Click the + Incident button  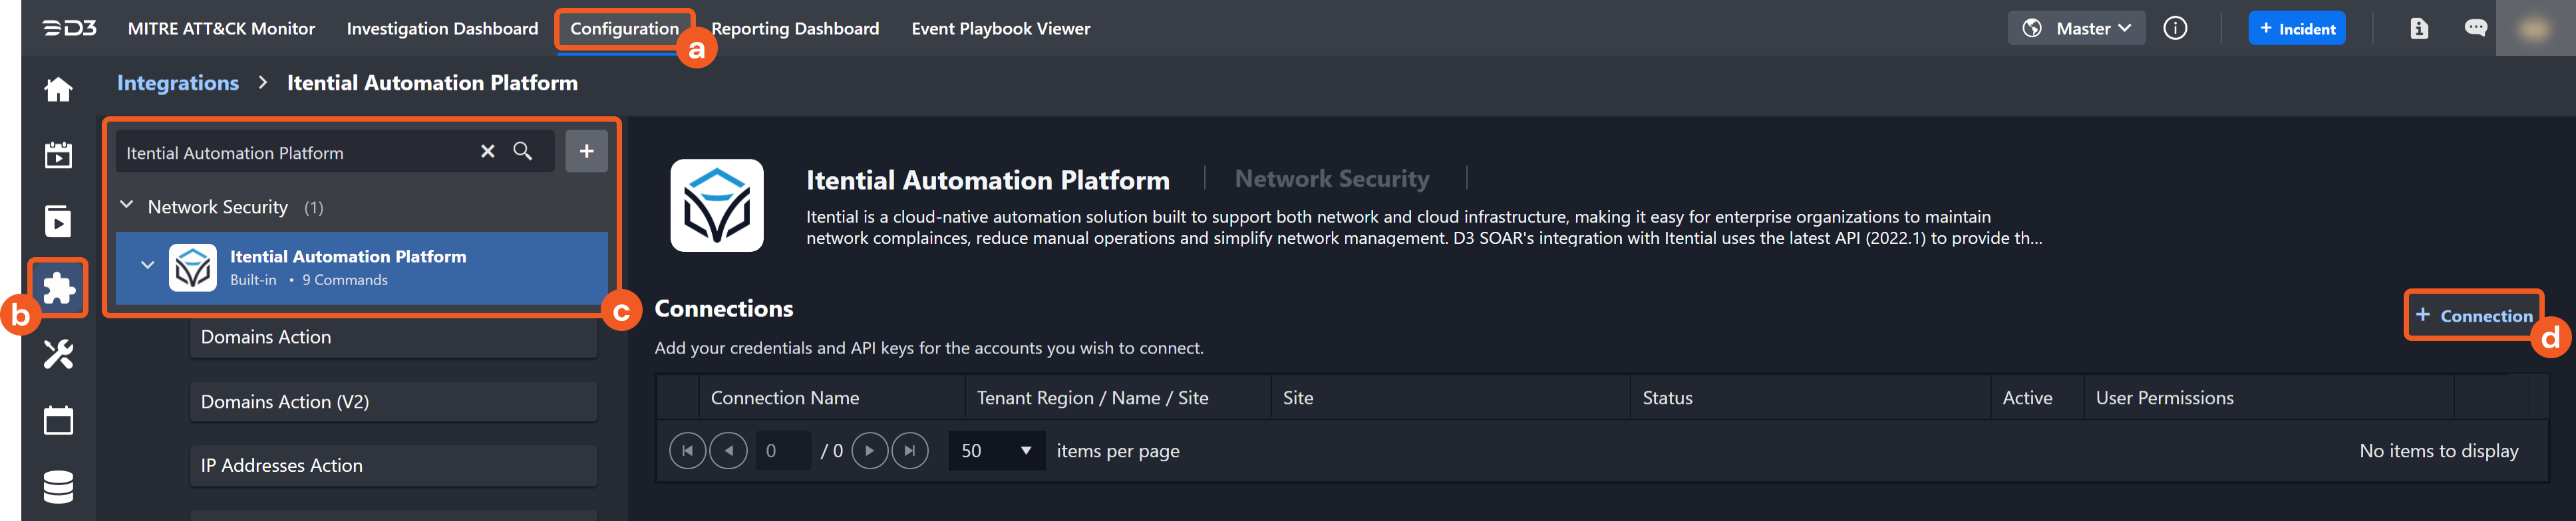[2296, 28]
